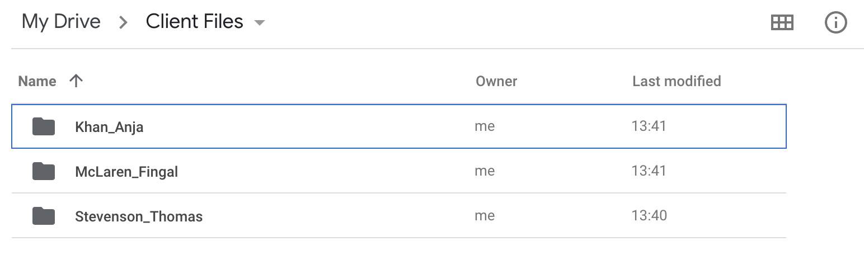
Task: Click owner 'me' in McLaren_Fingal row
Action: click(485, 171)
